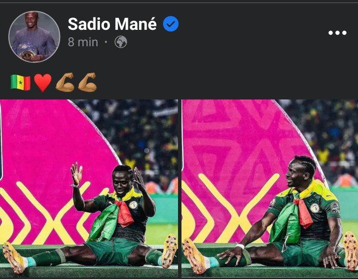Click the globe public audience icon

[121, 42]
